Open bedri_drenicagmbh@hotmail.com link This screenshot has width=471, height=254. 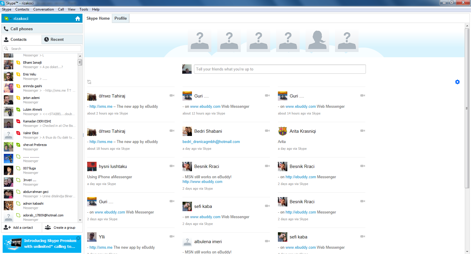[x=211, y=142]
